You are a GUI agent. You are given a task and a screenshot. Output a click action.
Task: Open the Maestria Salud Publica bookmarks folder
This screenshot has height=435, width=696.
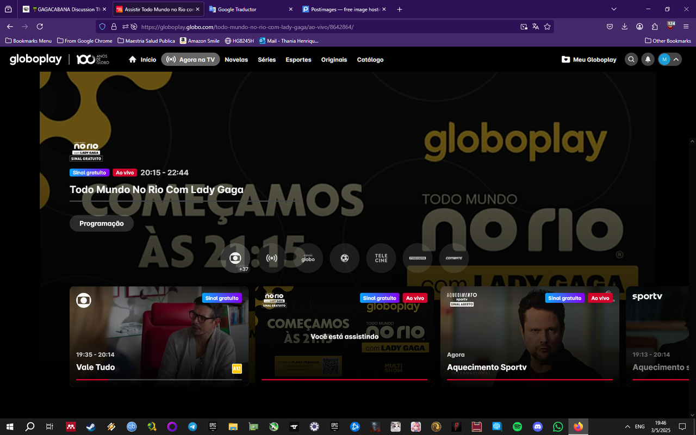tap(146, 41)
